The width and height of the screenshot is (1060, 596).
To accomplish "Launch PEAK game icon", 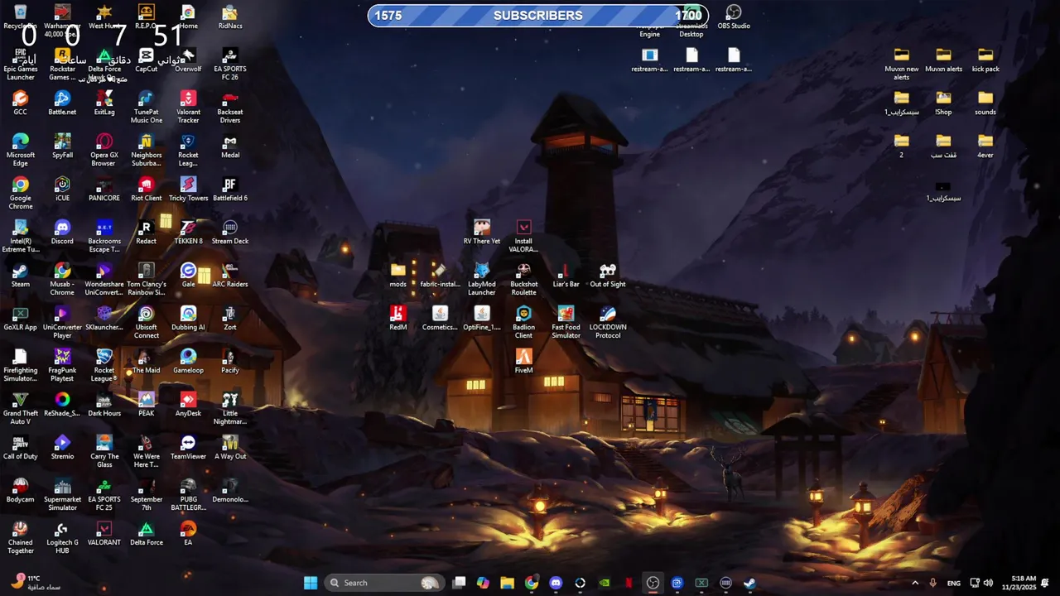I will tap(147, 403).
